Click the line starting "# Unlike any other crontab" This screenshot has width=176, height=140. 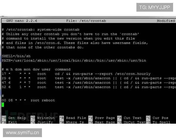click(70, 34)
